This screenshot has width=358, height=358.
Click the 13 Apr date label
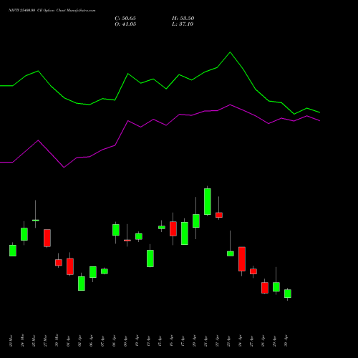(x=148, y=341)
